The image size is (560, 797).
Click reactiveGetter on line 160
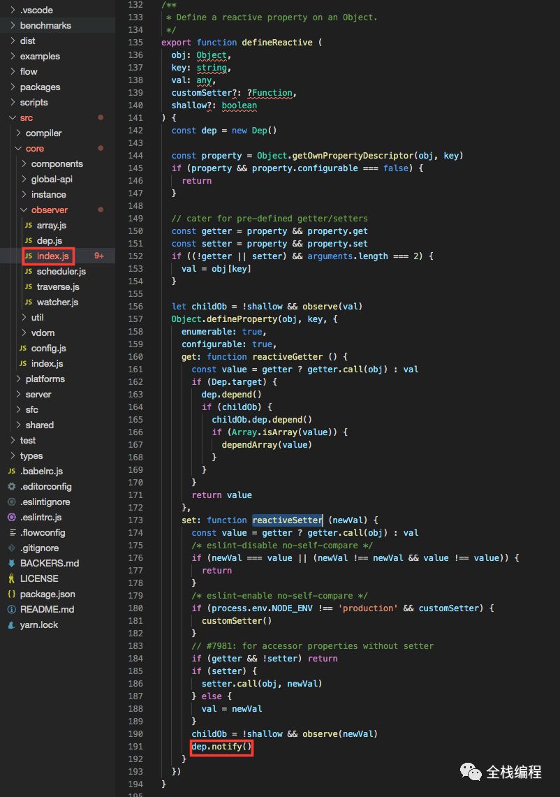coord(288,357)
